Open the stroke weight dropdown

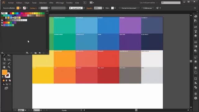(x=49, y=8)
